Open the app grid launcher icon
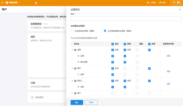Screen dimensions: 183x106 pos(3,3)
